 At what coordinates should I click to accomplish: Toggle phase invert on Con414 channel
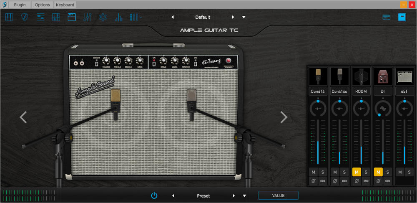click(313, 181)
